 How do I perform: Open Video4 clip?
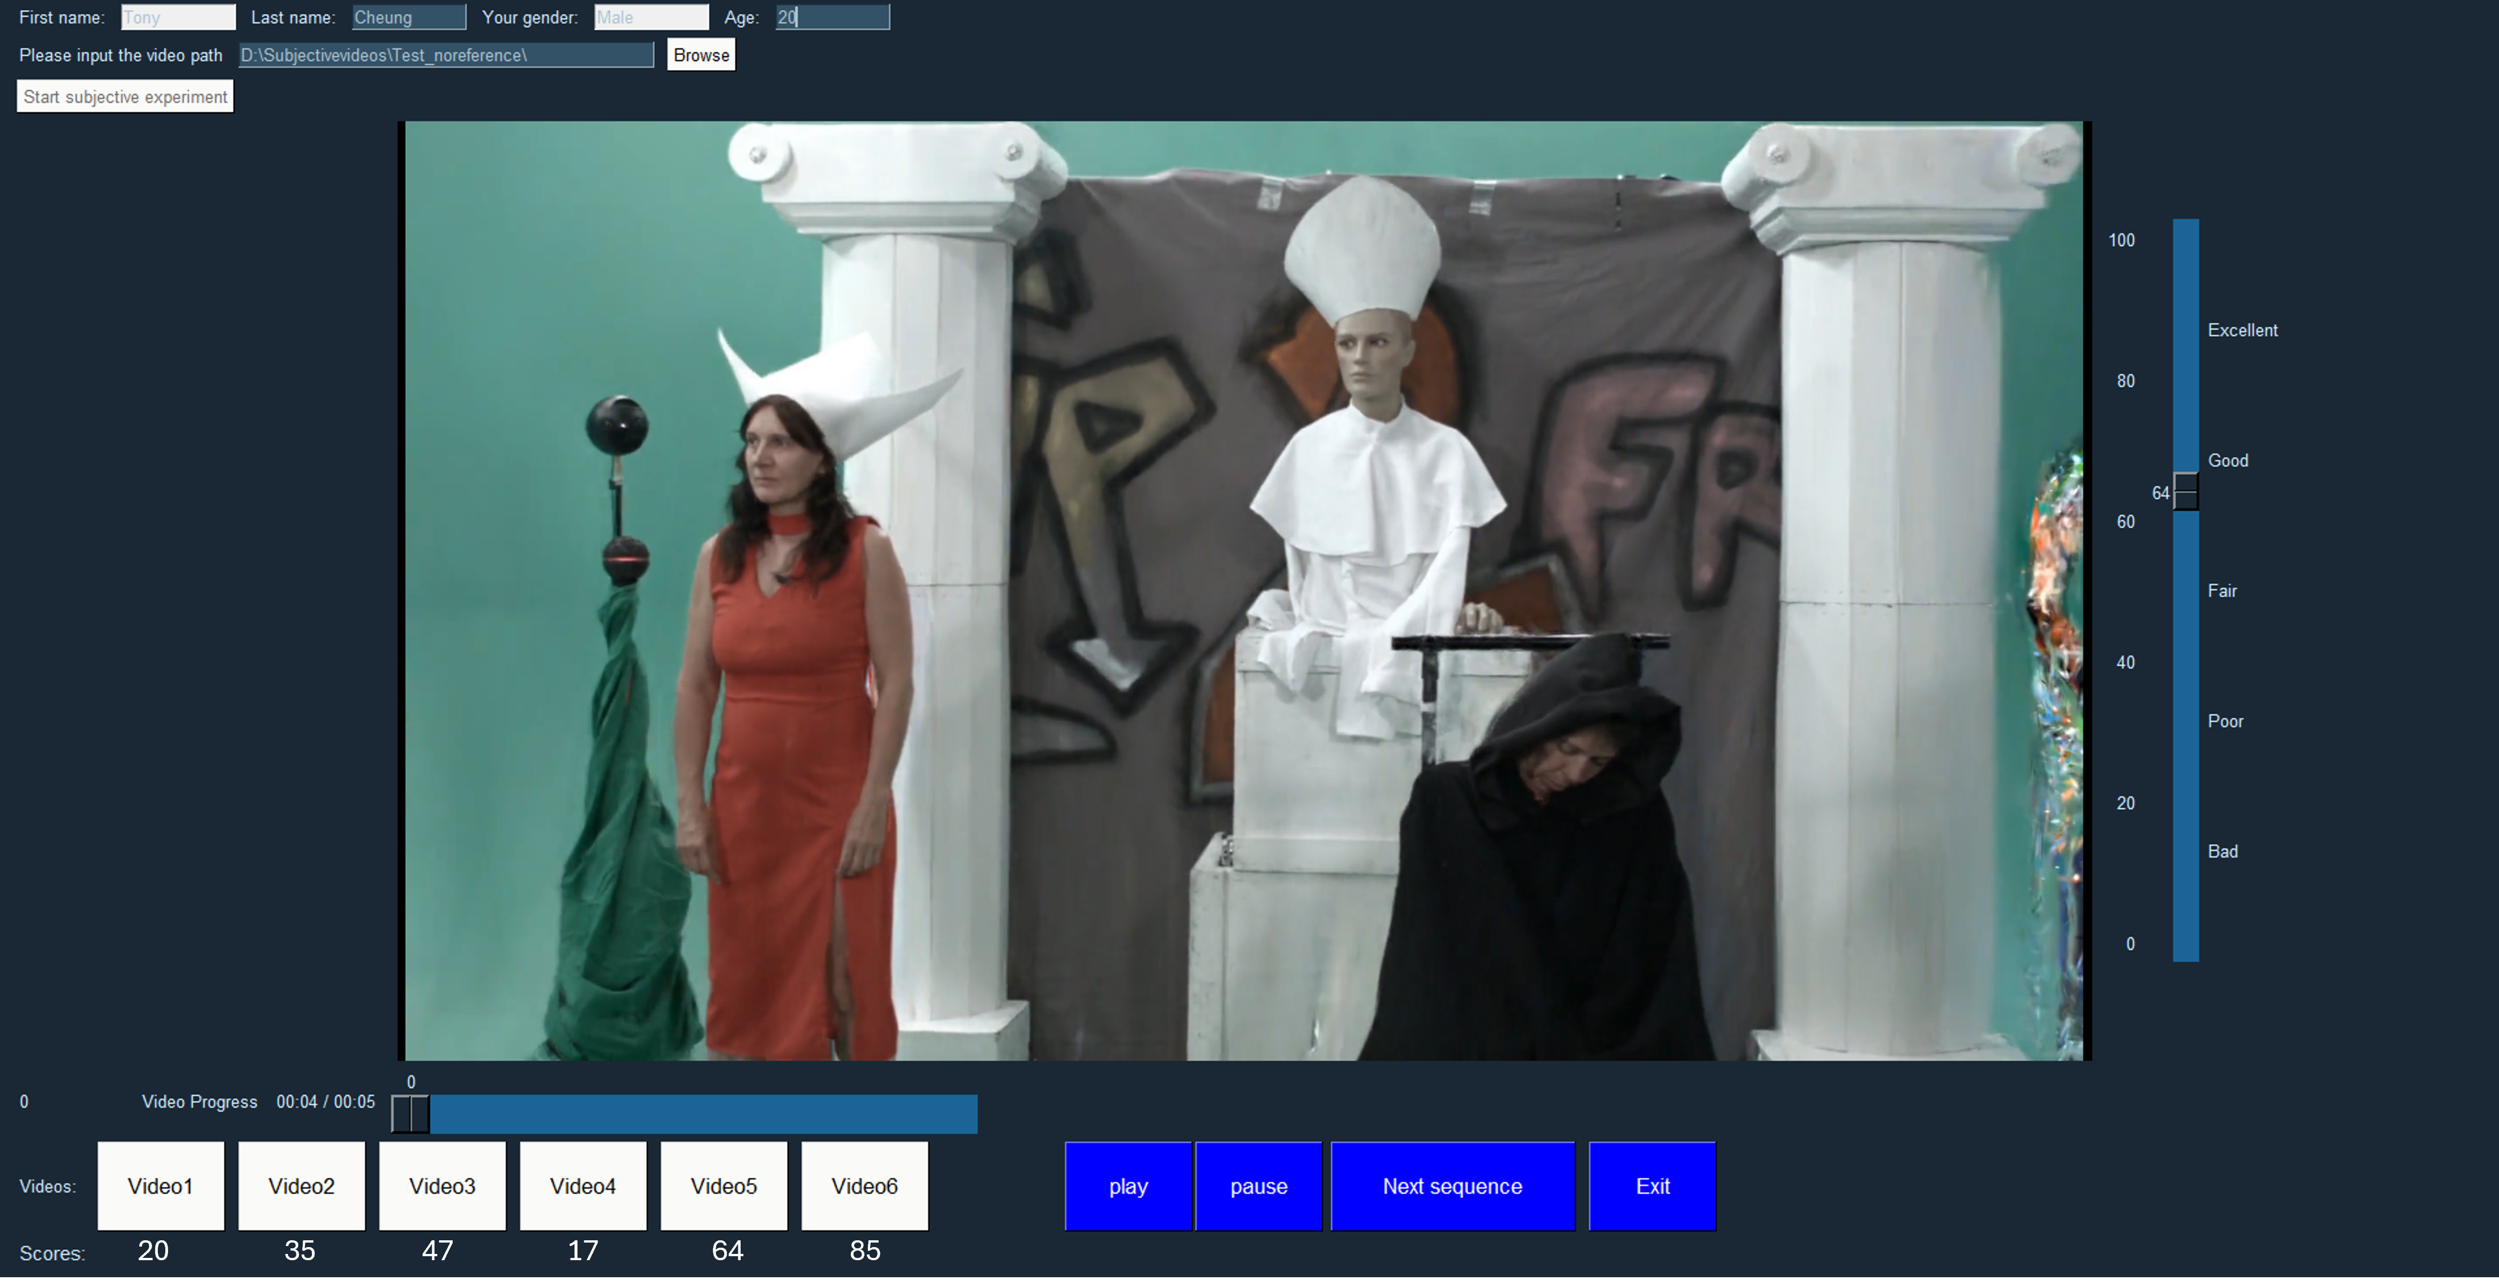(x=583, y=1186)
